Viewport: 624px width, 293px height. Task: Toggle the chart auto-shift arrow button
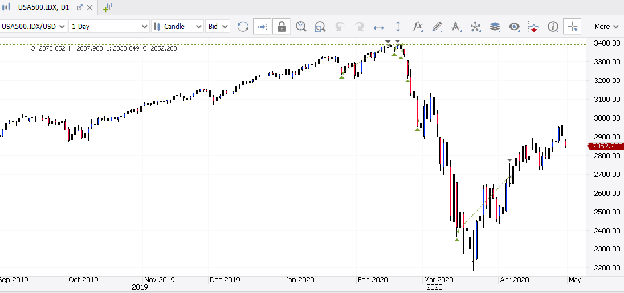[262, 27]
